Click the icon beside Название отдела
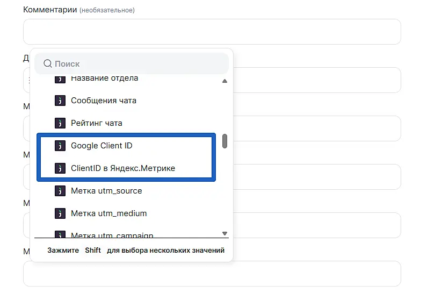Screen dimensions: 435x293 point(60,78)
